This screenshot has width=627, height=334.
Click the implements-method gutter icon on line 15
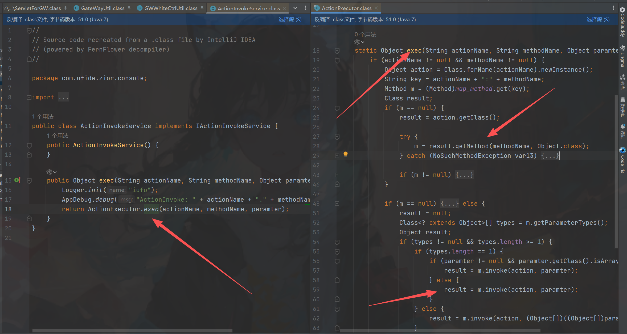[x=18, y=180]
